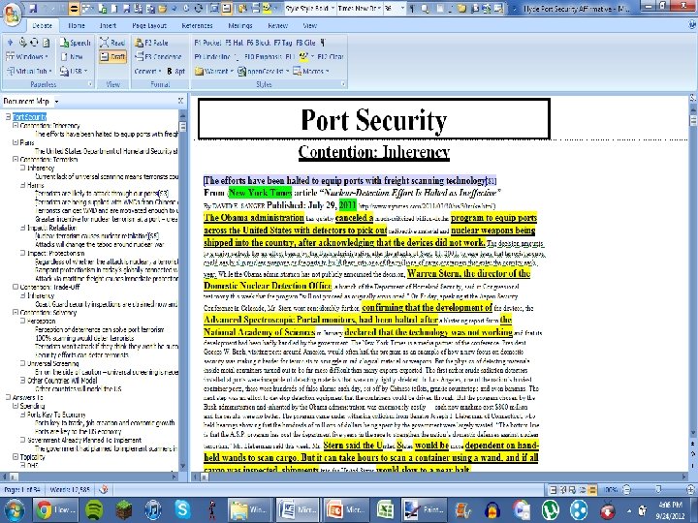Collapse the Answers To tree node

pos(8,397)
